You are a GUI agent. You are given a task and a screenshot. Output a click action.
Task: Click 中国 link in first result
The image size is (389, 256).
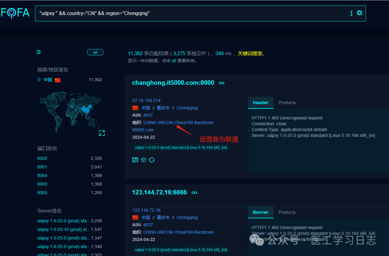[x=146, y=108]
